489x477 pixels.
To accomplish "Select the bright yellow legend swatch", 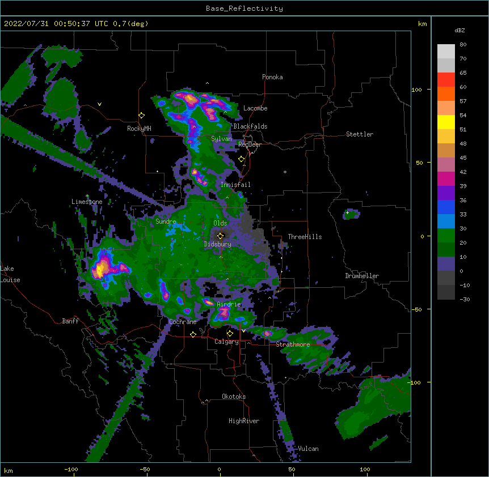I will [446, 122].
